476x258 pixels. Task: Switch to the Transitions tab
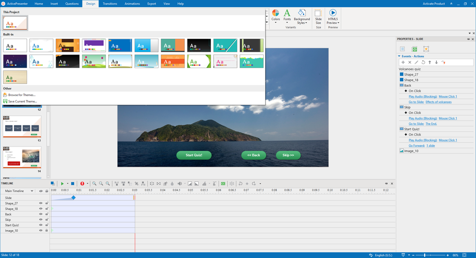click(110, 4)
